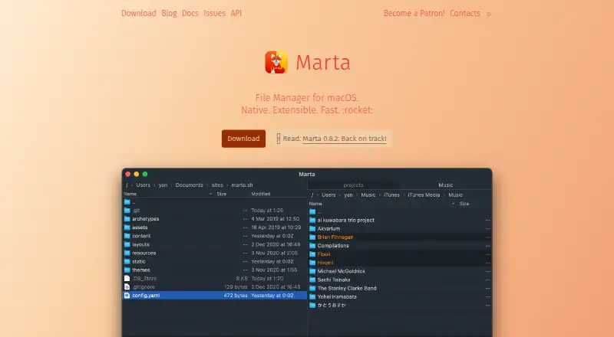This screenshot has width=614, height=337.
Task: Select the Japanese-named folder row
Action: coord(400,306)
